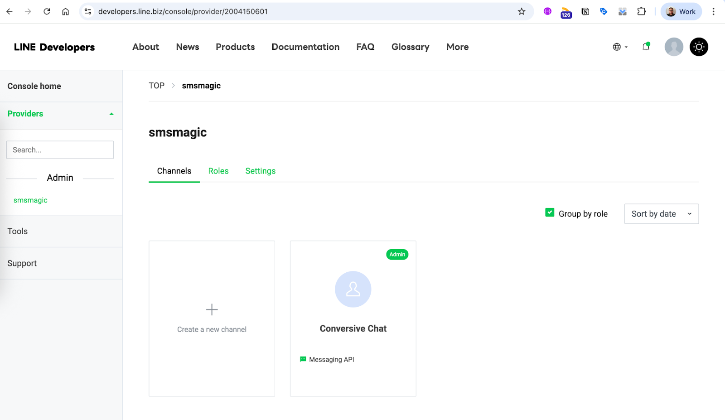Switch to the Settings tab
725x420 pixels.
click(261, 171)
